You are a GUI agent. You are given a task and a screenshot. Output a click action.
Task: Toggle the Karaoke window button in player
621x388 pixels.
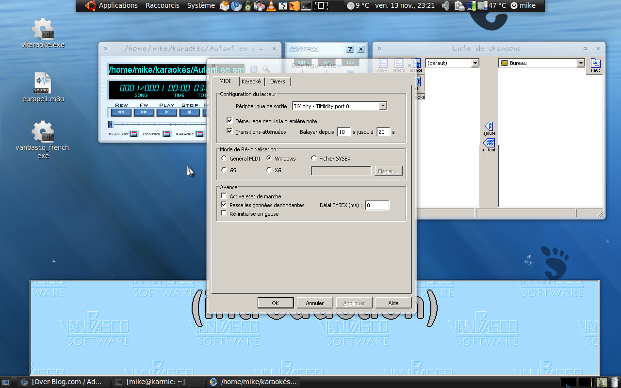[199, 134]
